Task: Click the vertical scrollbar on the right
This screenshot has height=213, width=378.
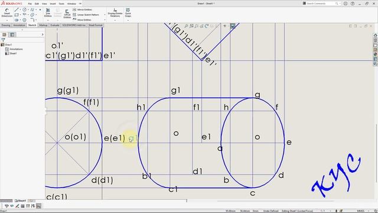Action: coord(376,153)
